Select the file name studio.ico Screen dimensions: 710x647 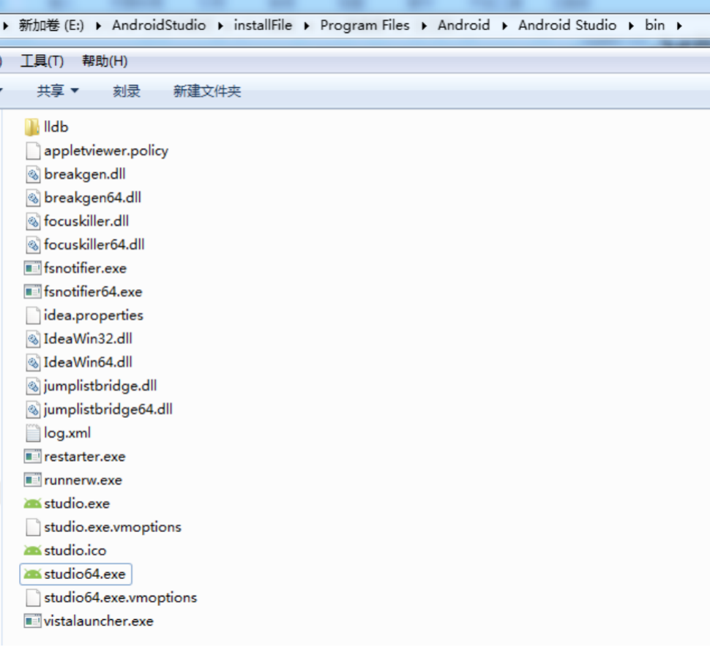pyautogui.click(x=75, y=550)
